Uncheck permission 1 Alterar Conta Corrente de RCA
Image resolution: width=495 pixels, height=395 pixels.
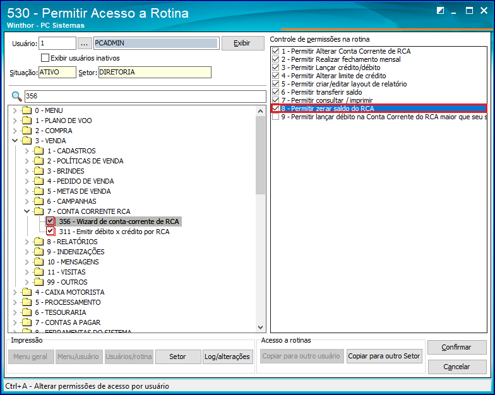pos(275,51)
